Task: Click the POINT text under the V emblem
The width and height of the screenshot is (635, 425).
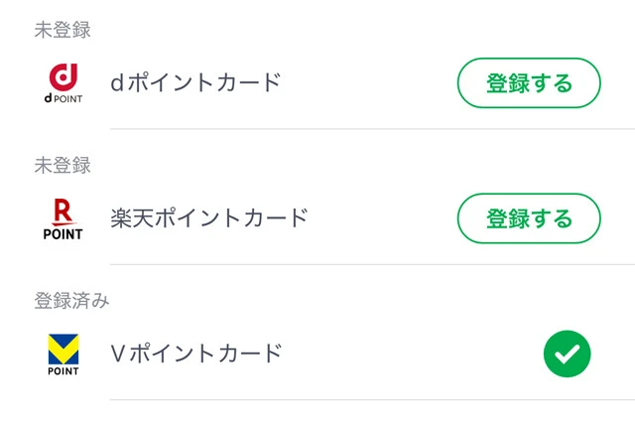Action: pos(63,371)
